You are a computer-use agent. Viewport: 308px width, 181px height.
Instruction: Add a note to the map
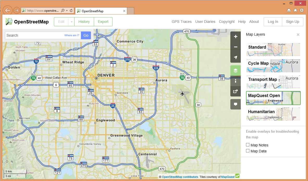pos(236,104)
